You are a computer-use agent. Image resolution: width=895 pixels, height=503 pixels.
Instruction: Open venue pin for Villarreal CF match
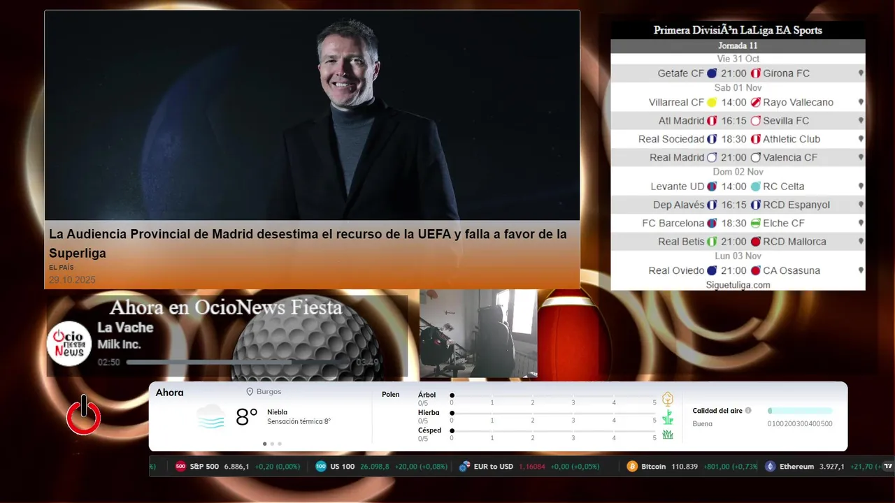pos(861,103)
